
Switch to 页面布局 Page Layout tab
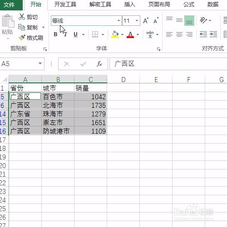(x=159, y=5)
